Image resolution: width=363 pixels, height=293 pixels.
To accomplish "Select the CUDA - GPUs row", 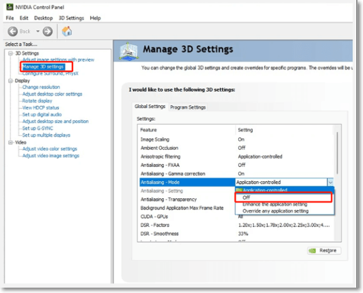I will (236, 217).
